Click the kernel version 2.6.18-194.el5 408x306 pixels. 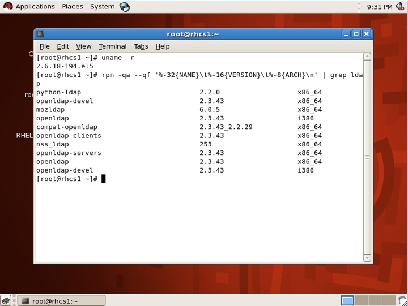coord(65,66)
